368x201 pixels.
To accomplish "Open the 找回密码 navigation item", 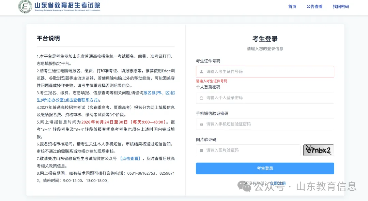I will tap(341, 6).
